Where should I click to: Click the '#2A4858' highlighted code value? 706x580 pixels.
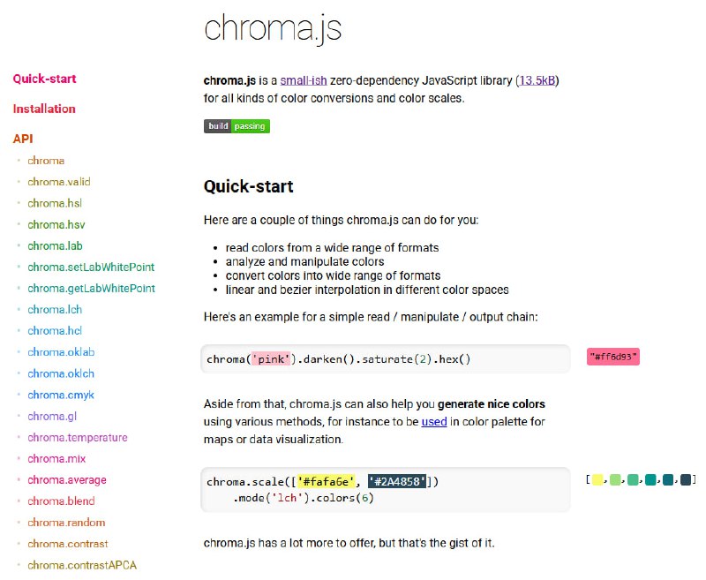coord(396,482)
